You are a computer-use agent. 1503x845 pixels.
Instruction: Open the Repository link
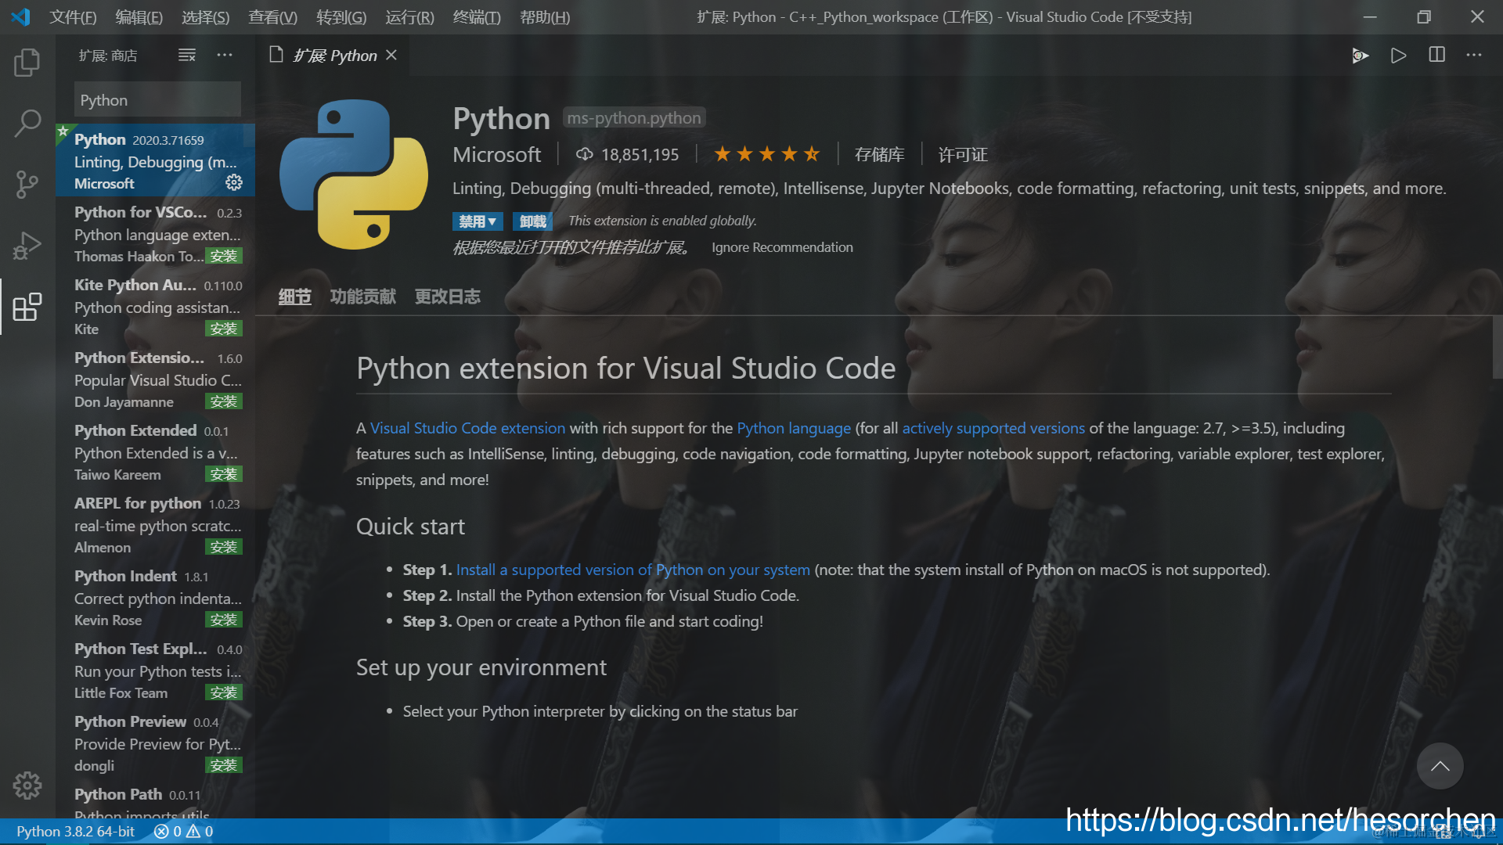880,154
